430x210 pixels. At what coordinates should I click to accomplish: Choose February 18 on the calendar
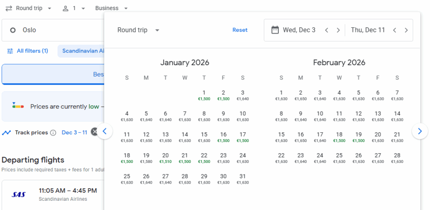pos(339,137)
